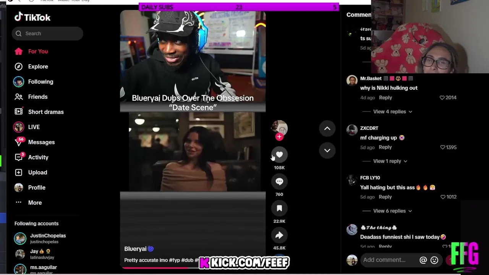Viewport: 489px width, 275px height.
Task: Like the video with the heart button
Action: [x=279, y=155]
